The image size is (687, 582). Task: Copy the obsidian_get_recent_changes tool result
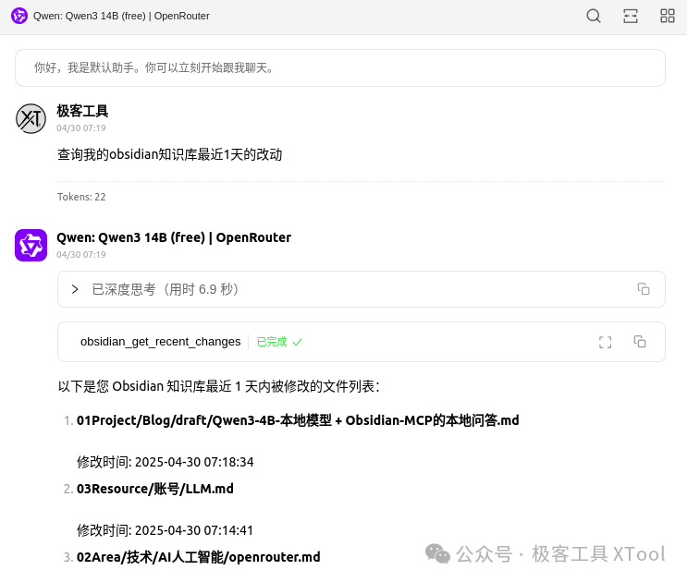point(640,341)
